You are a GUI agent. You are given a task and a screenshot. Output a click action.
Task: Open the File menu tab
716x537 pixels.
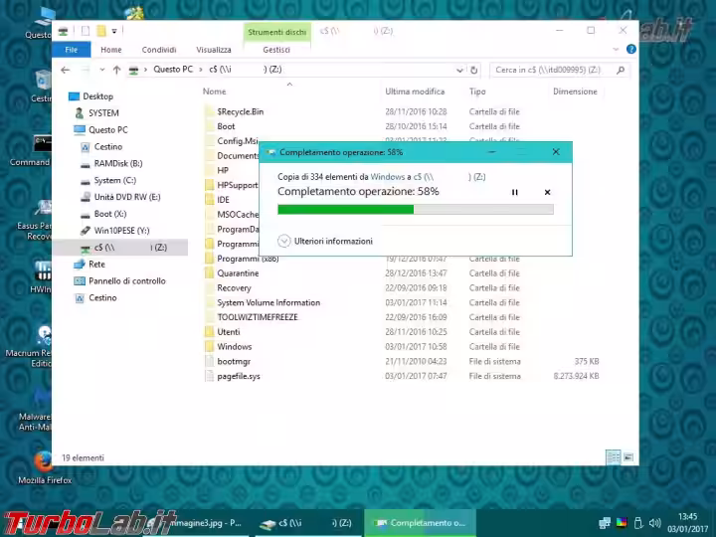72,50
